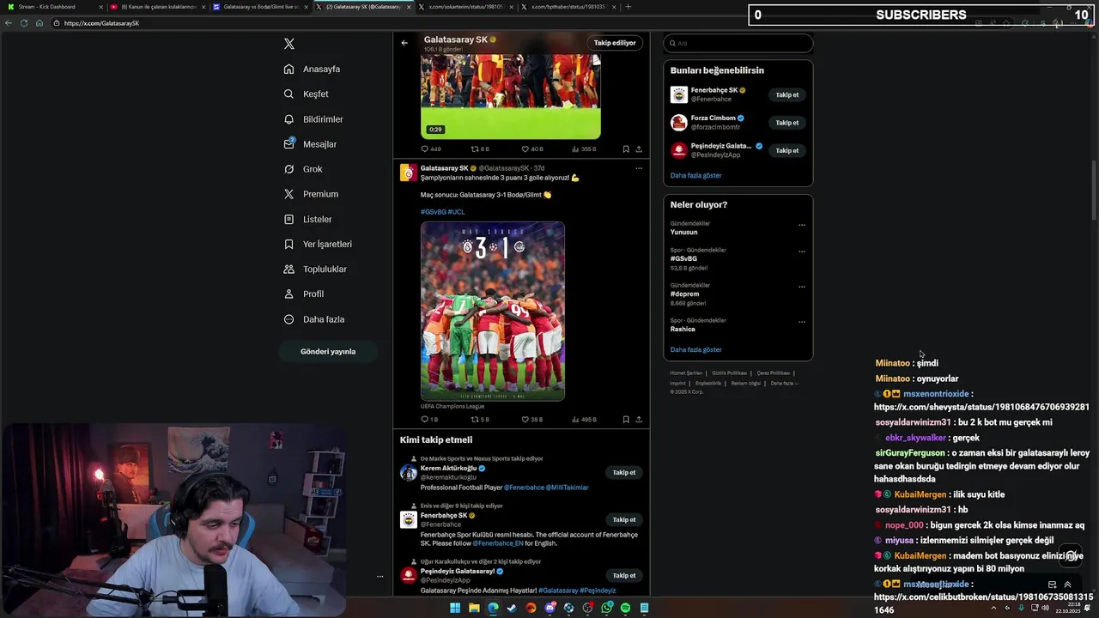Viewport: 1099px width, 618px height.
Task: Open Steam from taskbar
Action: (x=512, y=609)
